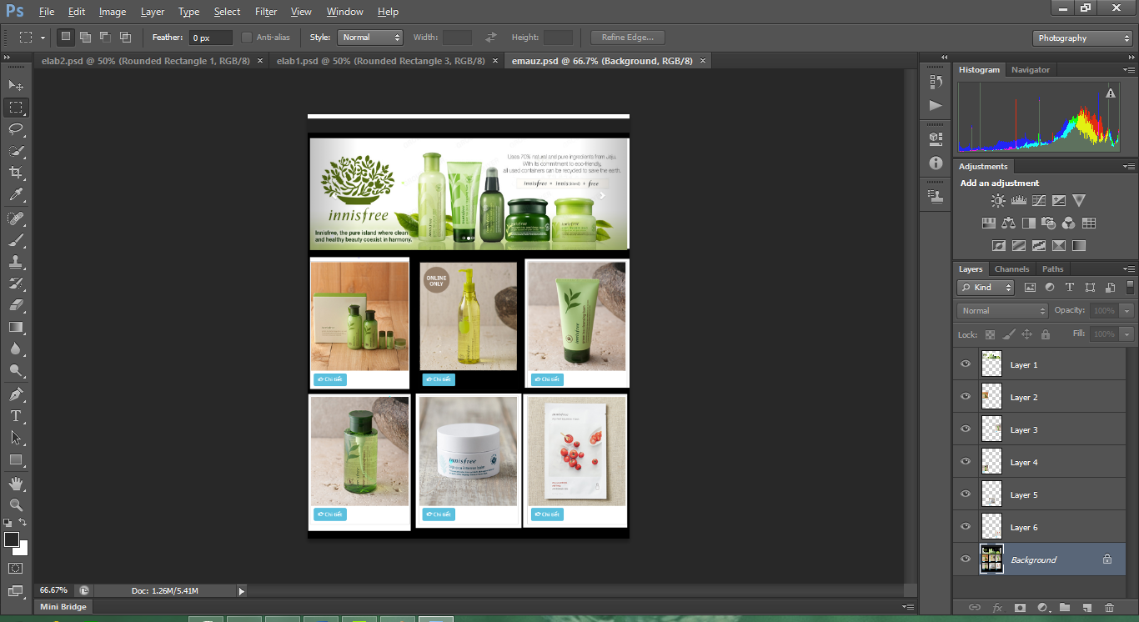This screenshot has height=622, width=1139.
Task: Add a Brightness/Contrast adjustment
Action: tap(998, 200)
